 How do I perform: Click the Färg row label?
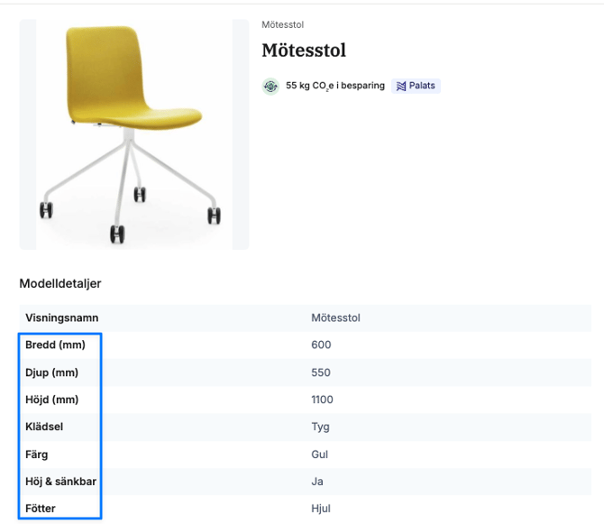[37, 455]
